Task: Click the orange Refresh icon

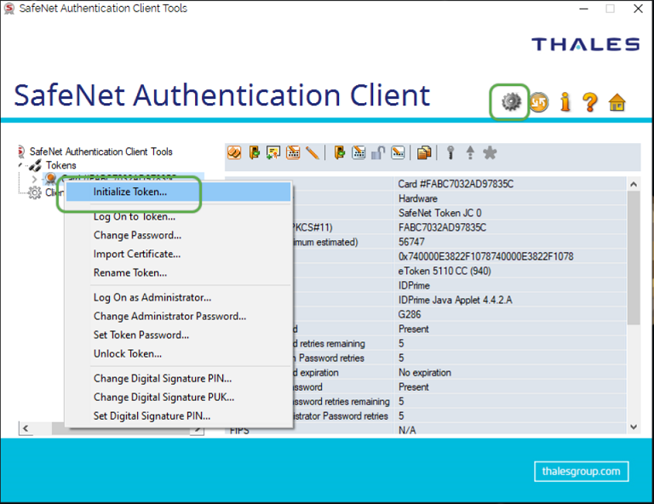Action: [538, 102]
